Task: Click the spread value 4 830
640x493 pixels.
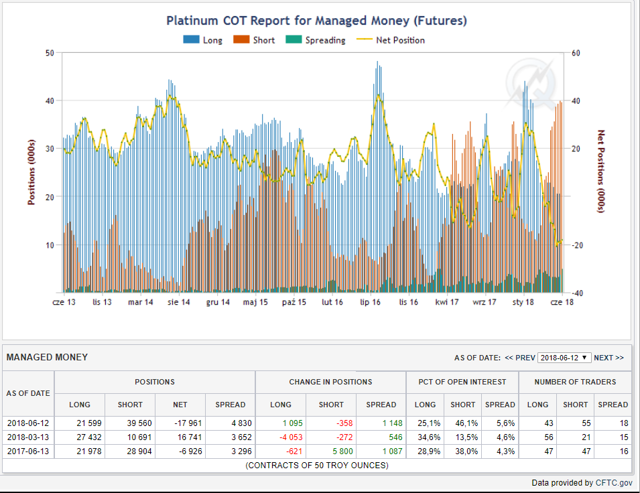Action: [242, 423]
